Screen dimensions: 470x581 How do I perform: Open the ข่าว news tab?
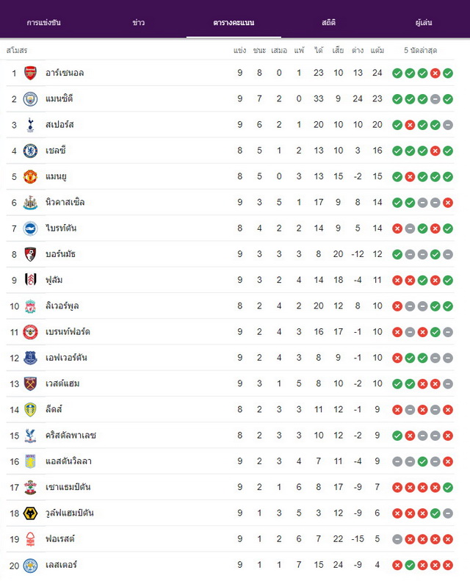click(139, 23)
